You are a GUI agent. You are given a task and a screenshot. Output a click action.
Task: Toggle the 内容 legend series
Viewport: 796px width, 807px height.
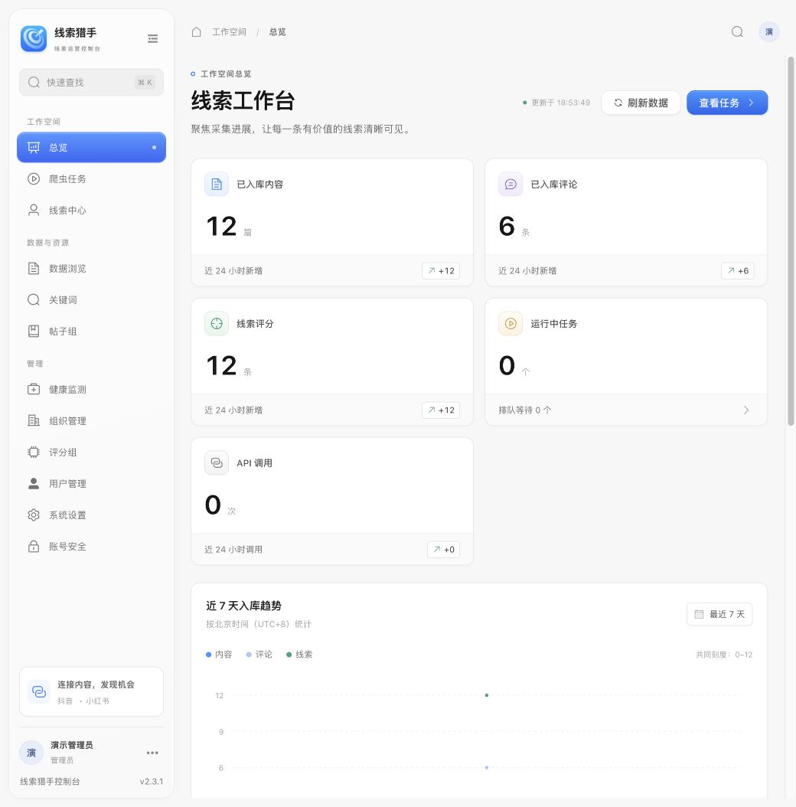(219, 655)
